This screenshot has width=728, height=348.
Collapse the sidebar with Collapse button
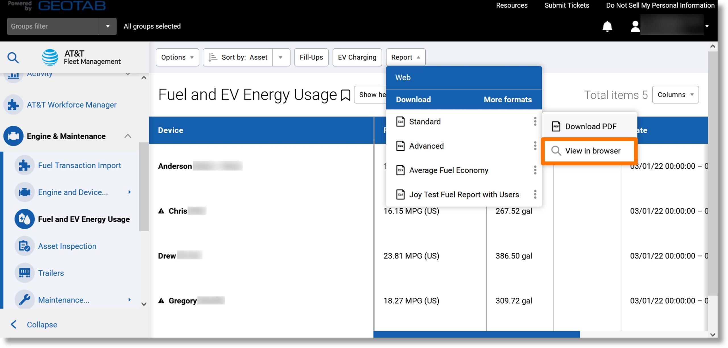[34, 325]
